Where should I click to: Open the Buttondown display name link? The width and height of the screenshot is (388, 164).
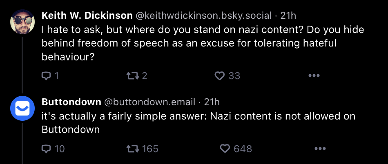point(71,102)
